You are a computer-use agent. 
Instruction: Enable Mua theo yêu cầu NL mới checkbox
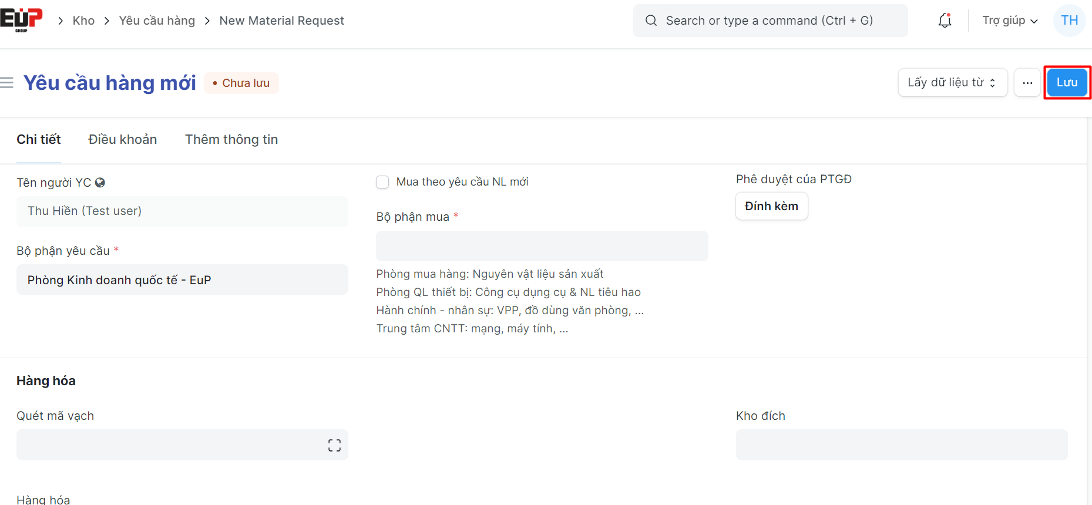point(382,182)
